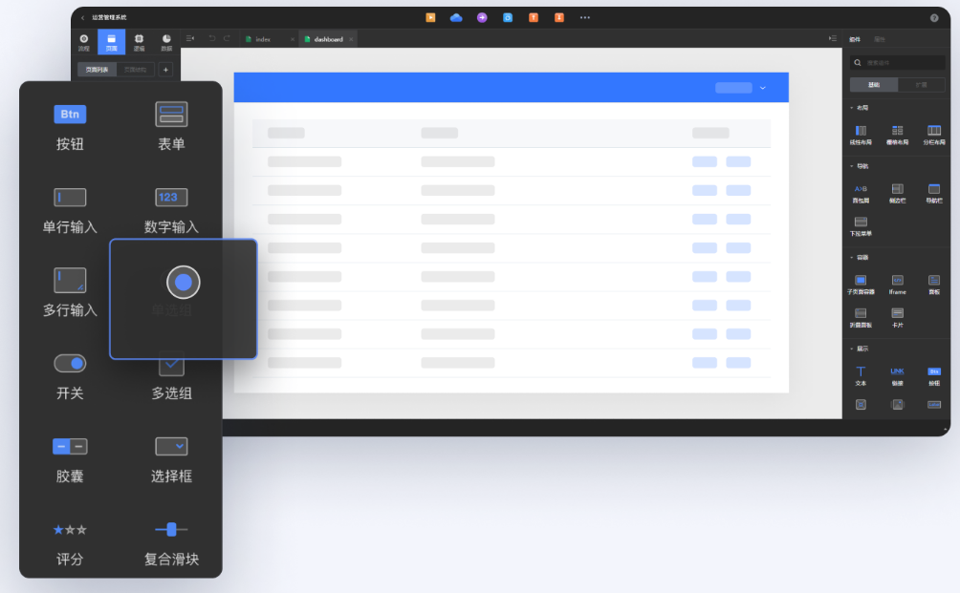Select the 评分 star rating component
Image resolution: width=960 pixels, height=593 pixels.
pyautogui.click(x=70, y=544)
